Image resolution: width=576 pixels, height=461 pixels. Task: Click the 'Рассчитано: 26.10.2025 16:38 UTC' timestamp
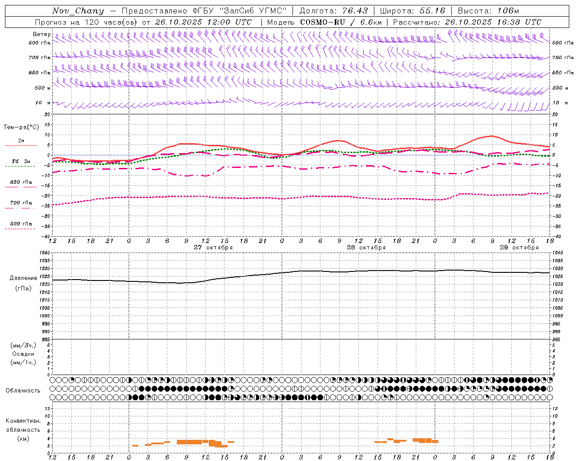coord(467,22)
